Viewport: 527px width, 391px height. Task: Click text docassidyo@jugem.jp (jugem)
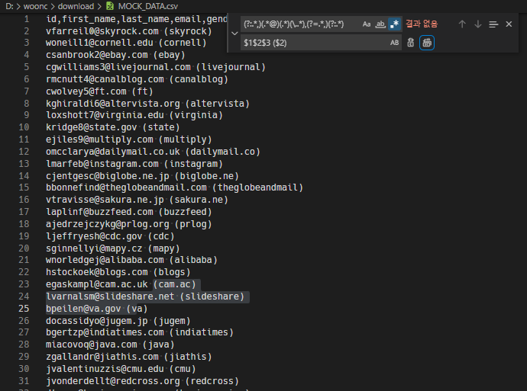point(118,321)
